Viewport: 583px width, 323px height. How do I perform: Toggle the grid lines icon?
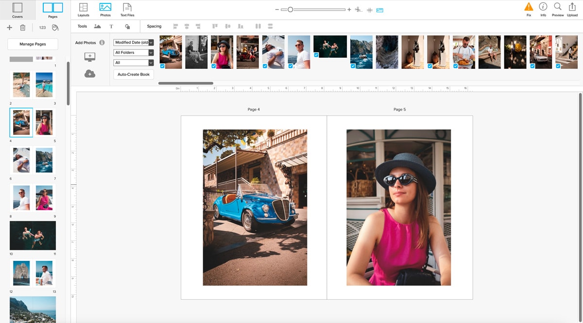coord(370,10)
